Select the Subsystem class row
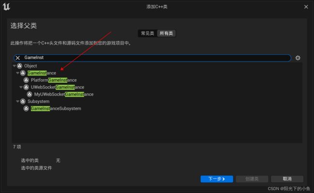Viewport: 314px width, 193px height. (x=157, y=102)
